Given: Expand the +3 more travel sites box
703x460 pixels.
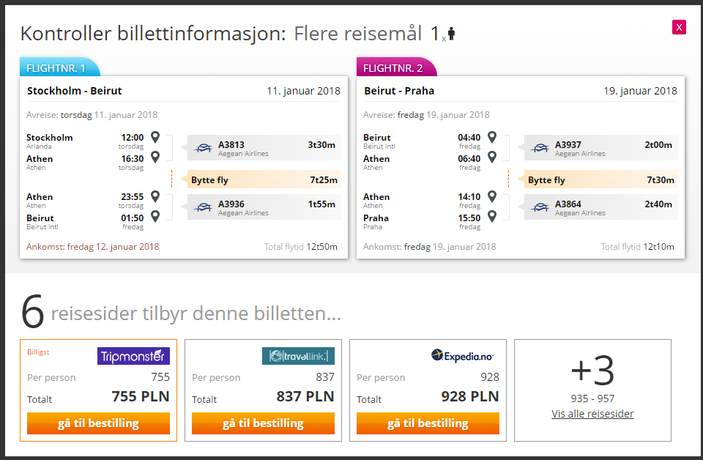Looking at the screenshot, I should pos(592,390).
